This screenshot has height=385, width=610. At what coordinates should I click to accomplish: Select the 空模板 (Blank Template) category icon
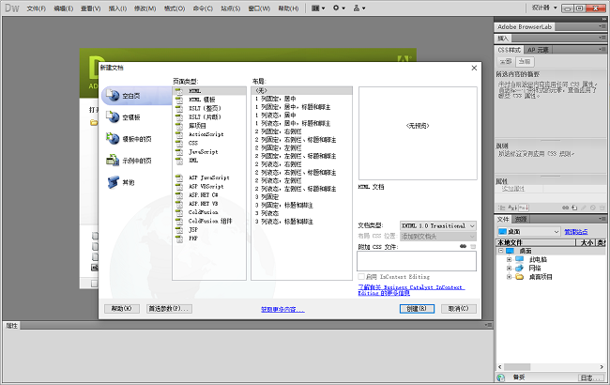click(x=114, y=117)
